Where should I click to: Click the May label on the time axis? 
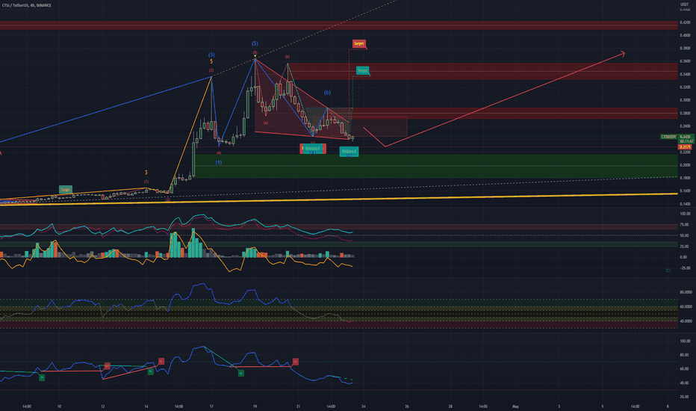(515, 406)
